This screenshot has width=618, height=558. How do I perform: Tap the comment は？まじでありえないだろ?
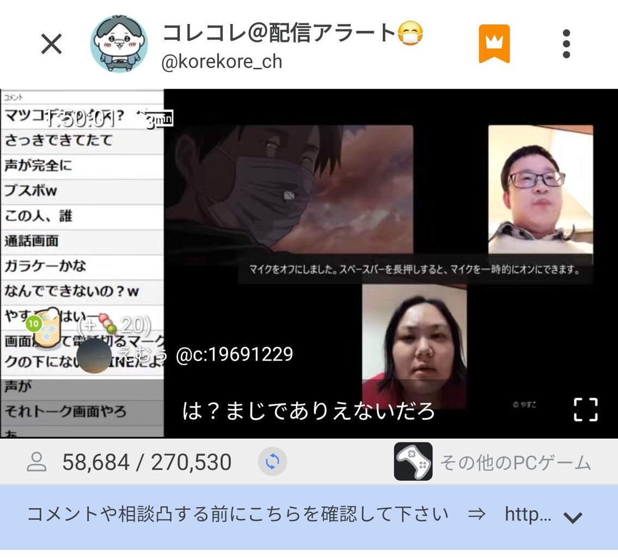(x=308, y=410)
